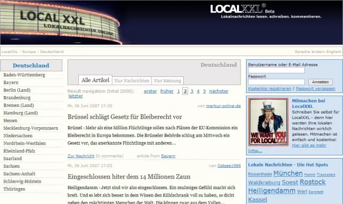Switch to Nur Meinung tab
The image size is (343, 204).
click(167, 81)
